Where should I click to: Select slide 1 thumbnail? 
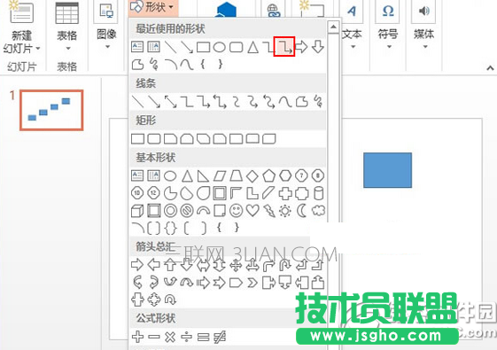pyautogui.click(x=51, y=110)
